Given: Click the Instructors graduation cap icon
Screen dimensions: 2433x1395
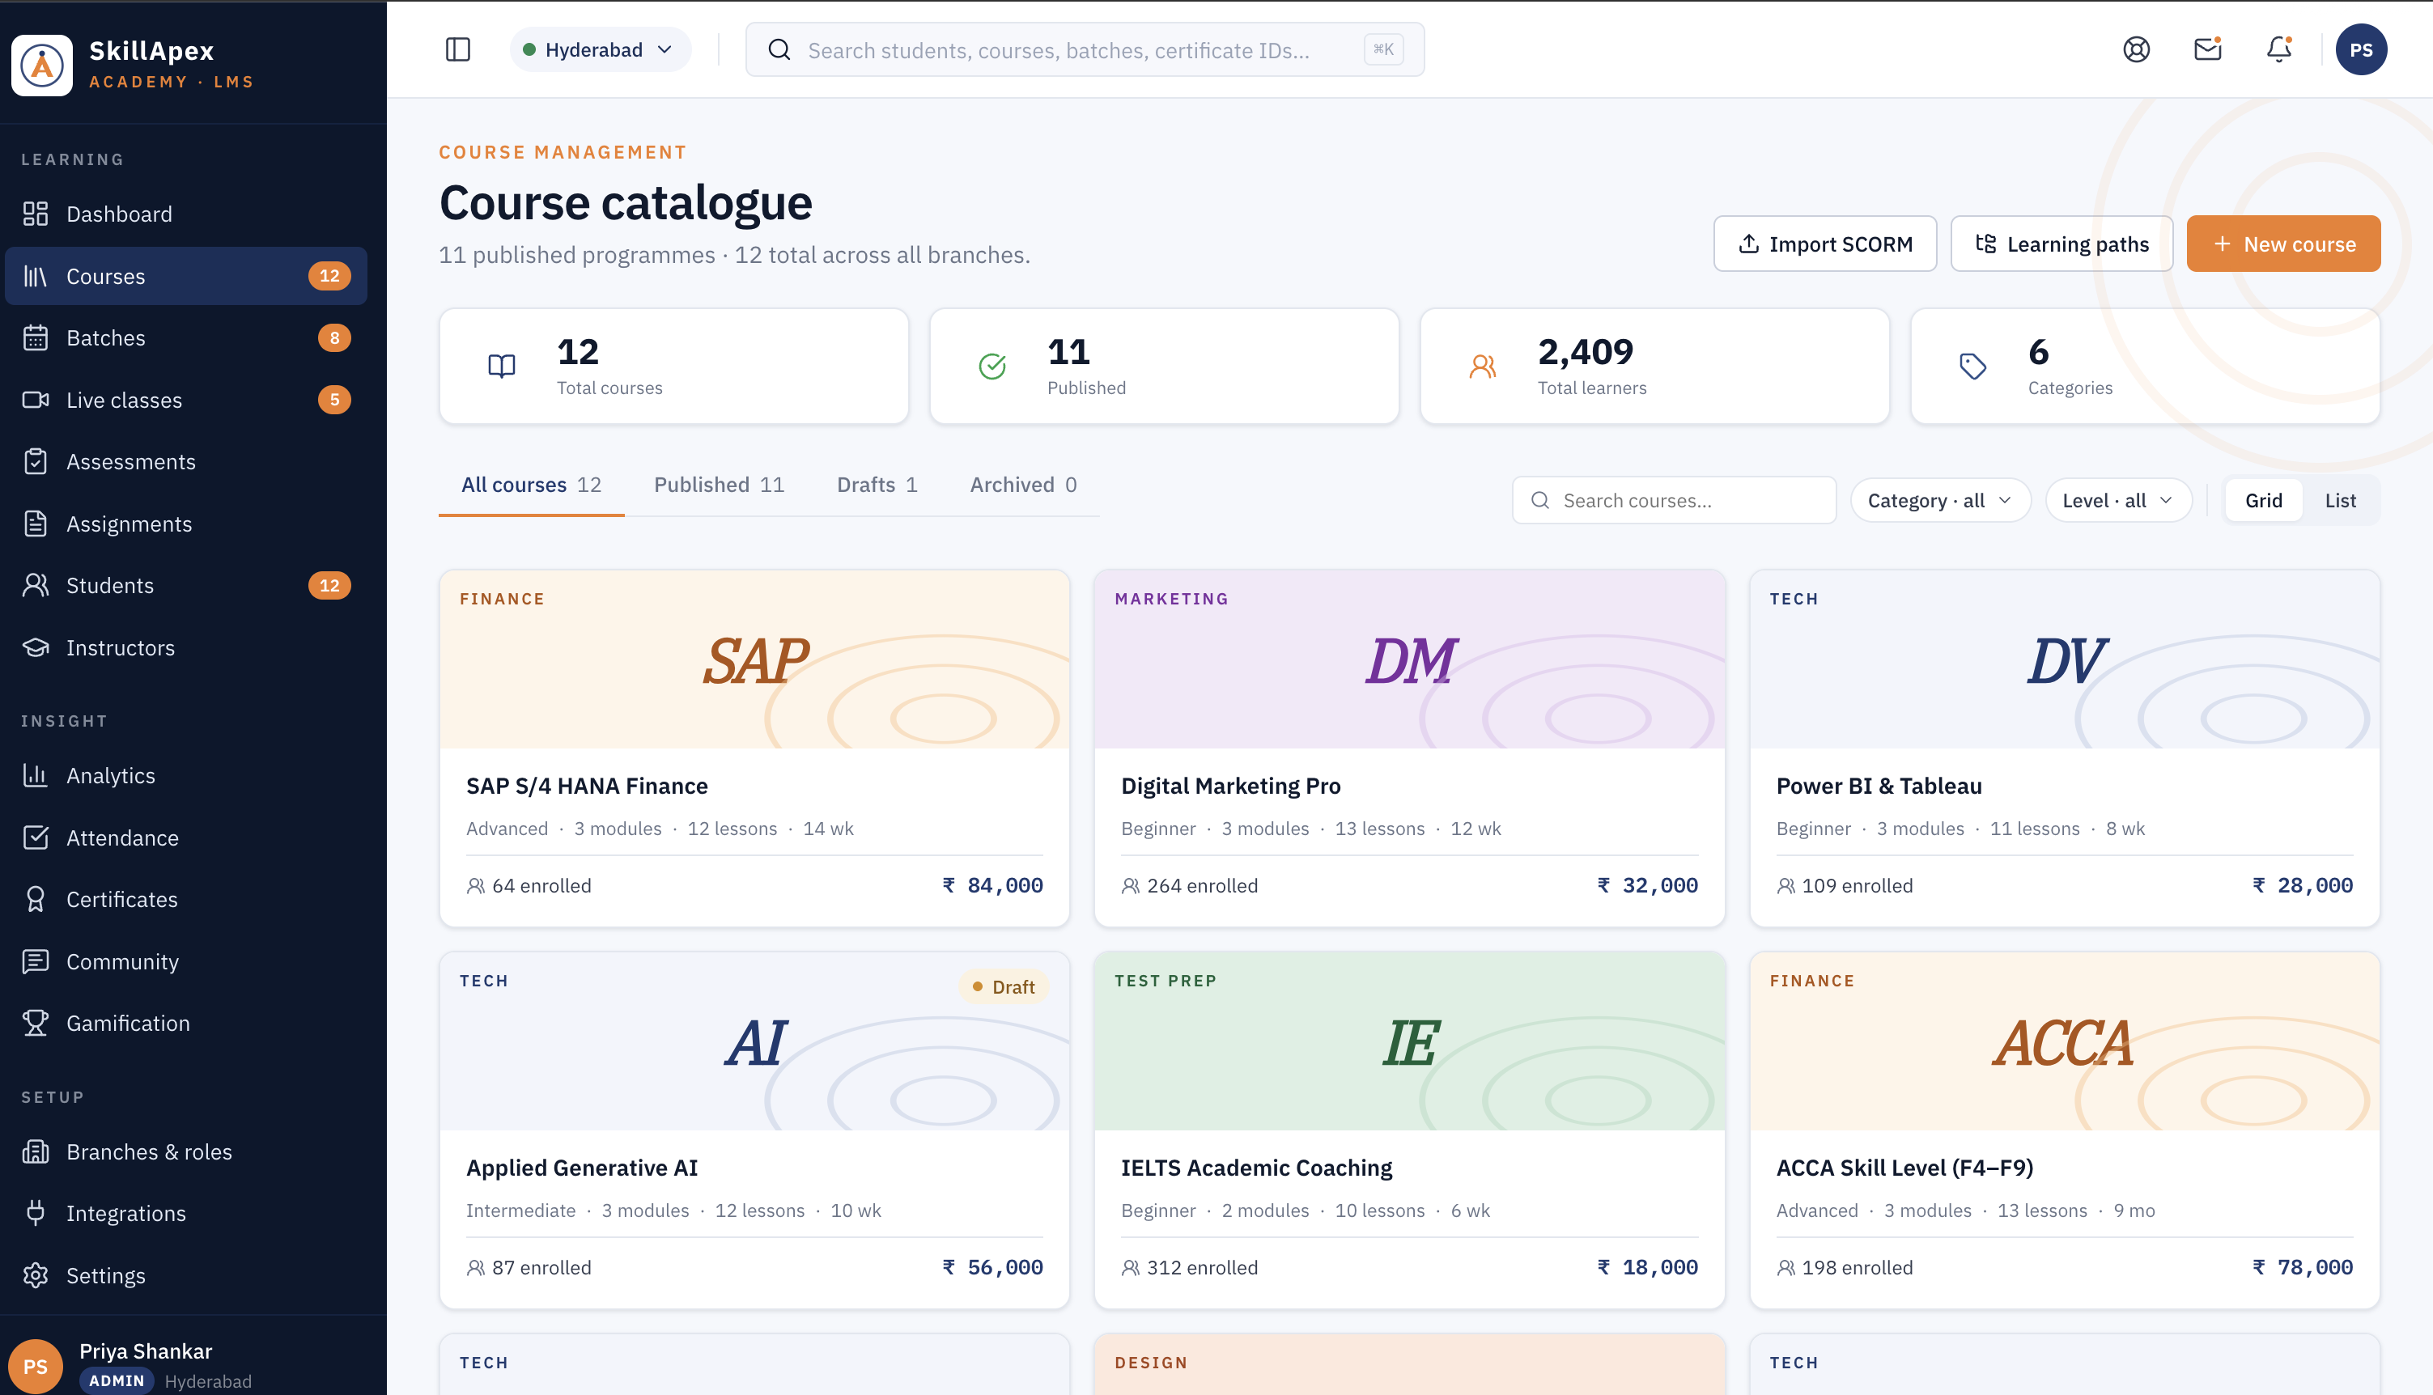Looking at the screenshot, I should click(36, 647).
